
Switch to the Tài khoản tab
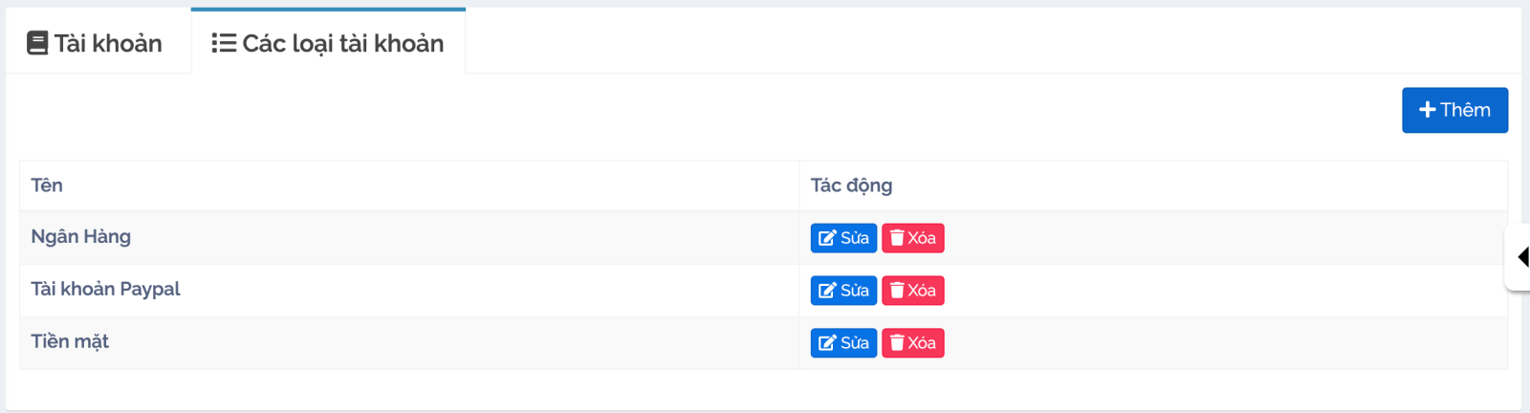(x=96, y=43)
